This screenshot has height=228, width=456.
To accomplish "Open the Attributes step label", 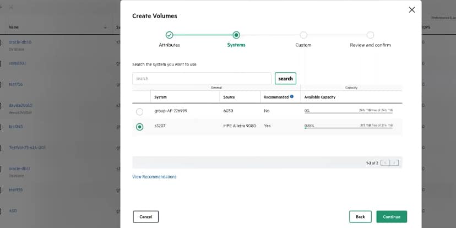I will click(x=169, y=45).
